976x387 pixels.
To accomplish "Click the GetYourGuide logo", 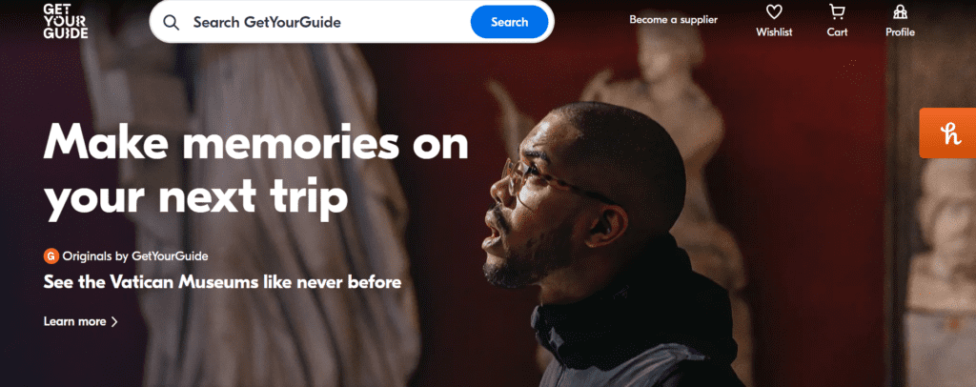I will click(66, 21).
